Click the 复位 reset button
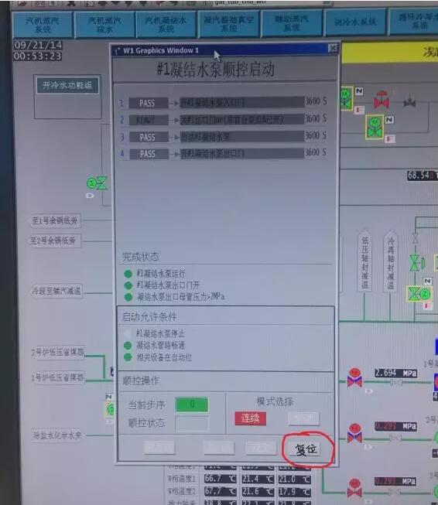This screenshot has height=505, width=438. point(305,449)
